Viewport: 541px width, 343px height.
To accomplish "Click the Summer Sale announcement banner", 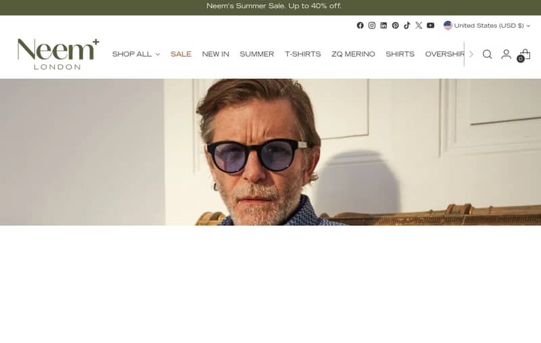I will point(274,6).
